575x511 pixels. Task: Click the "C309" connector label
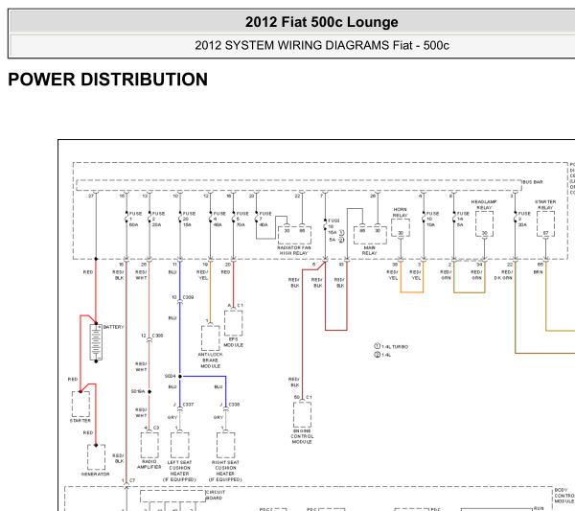click(188, 297)
